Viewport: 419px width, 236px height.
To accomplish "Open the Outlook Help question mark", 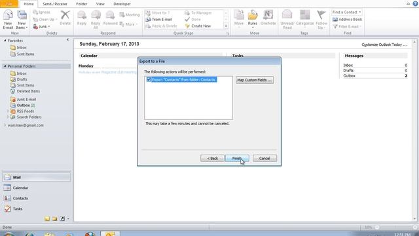I will tap(415, 4).
